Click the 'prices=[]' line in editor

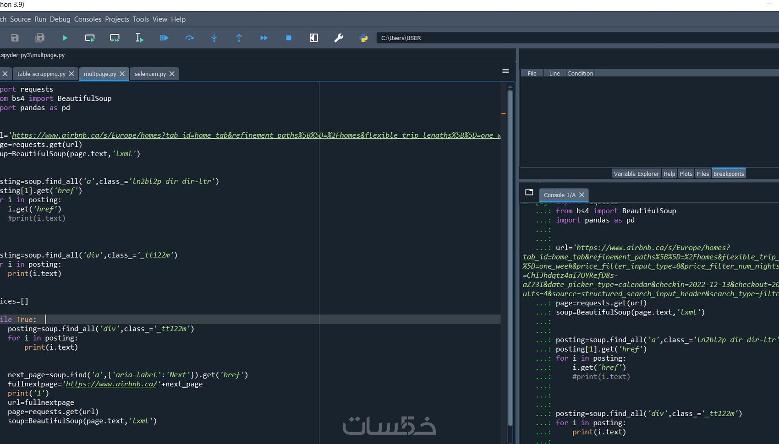[x=14, y=301]
